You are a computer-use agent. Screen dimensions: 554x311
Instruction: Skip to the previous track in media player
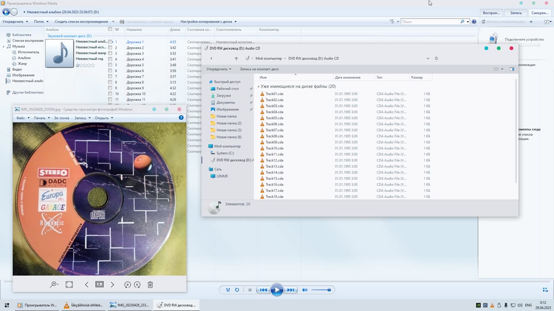coord(263,290)
